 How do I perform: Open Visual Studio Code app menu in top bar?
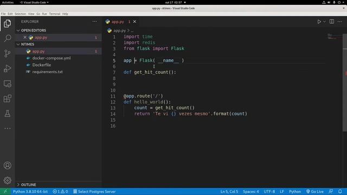click(x=34, y=2)
